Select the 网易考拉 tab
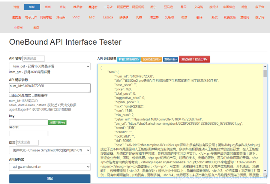270x184 pixels. pos(46,17)
